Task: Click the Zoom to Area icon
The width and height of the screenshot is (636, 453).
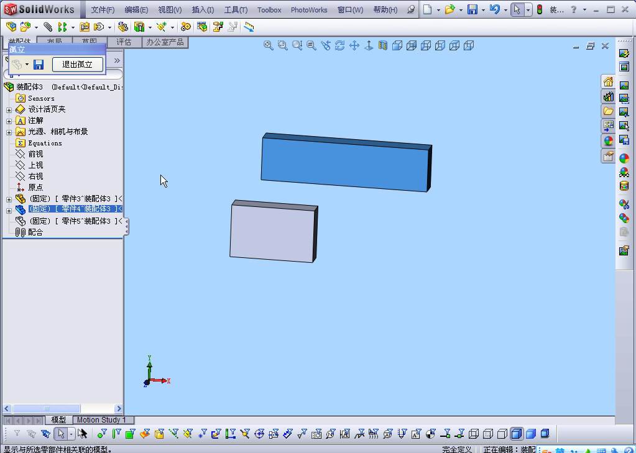Action: point(282,45)
